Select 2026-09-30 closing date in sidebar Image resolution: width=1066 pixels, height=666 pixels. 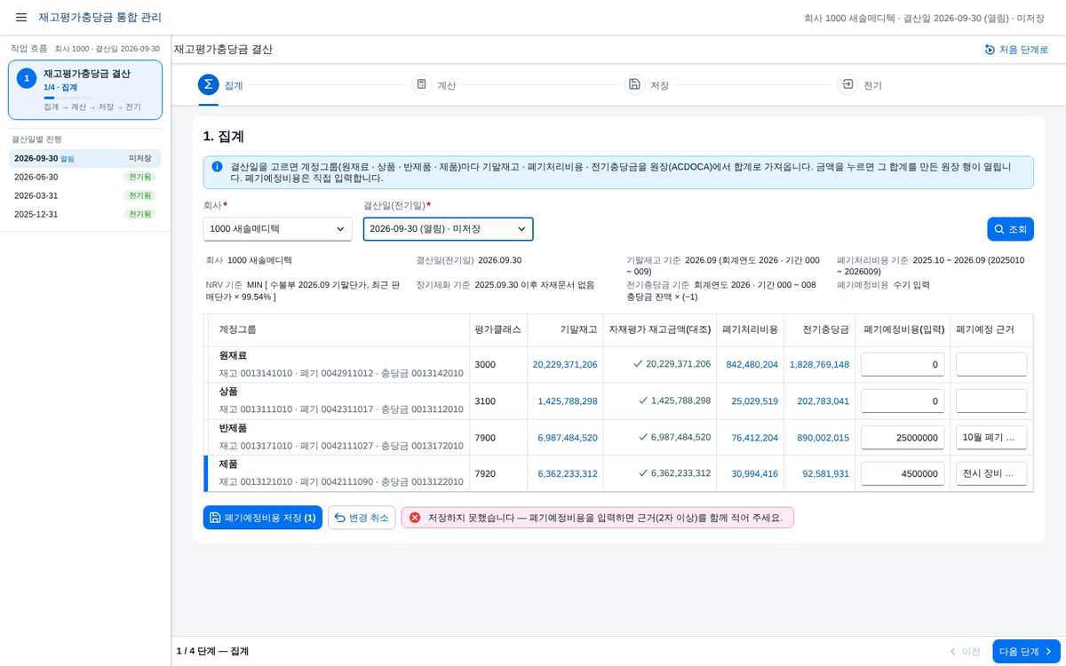click(x=85, y=158)
